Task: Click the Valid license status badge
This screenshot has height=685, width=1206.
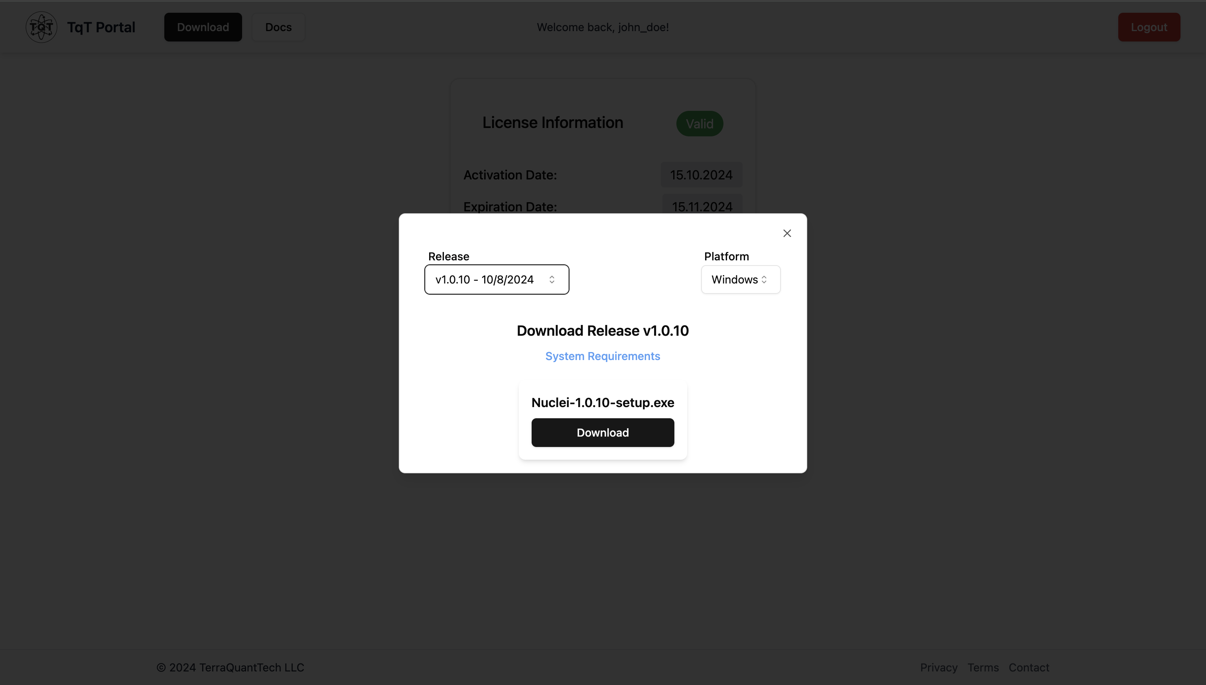Action: tap(699, 124)
